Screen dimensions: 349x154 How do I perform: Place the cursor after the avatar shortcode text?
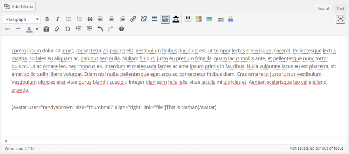coord(217,107)
